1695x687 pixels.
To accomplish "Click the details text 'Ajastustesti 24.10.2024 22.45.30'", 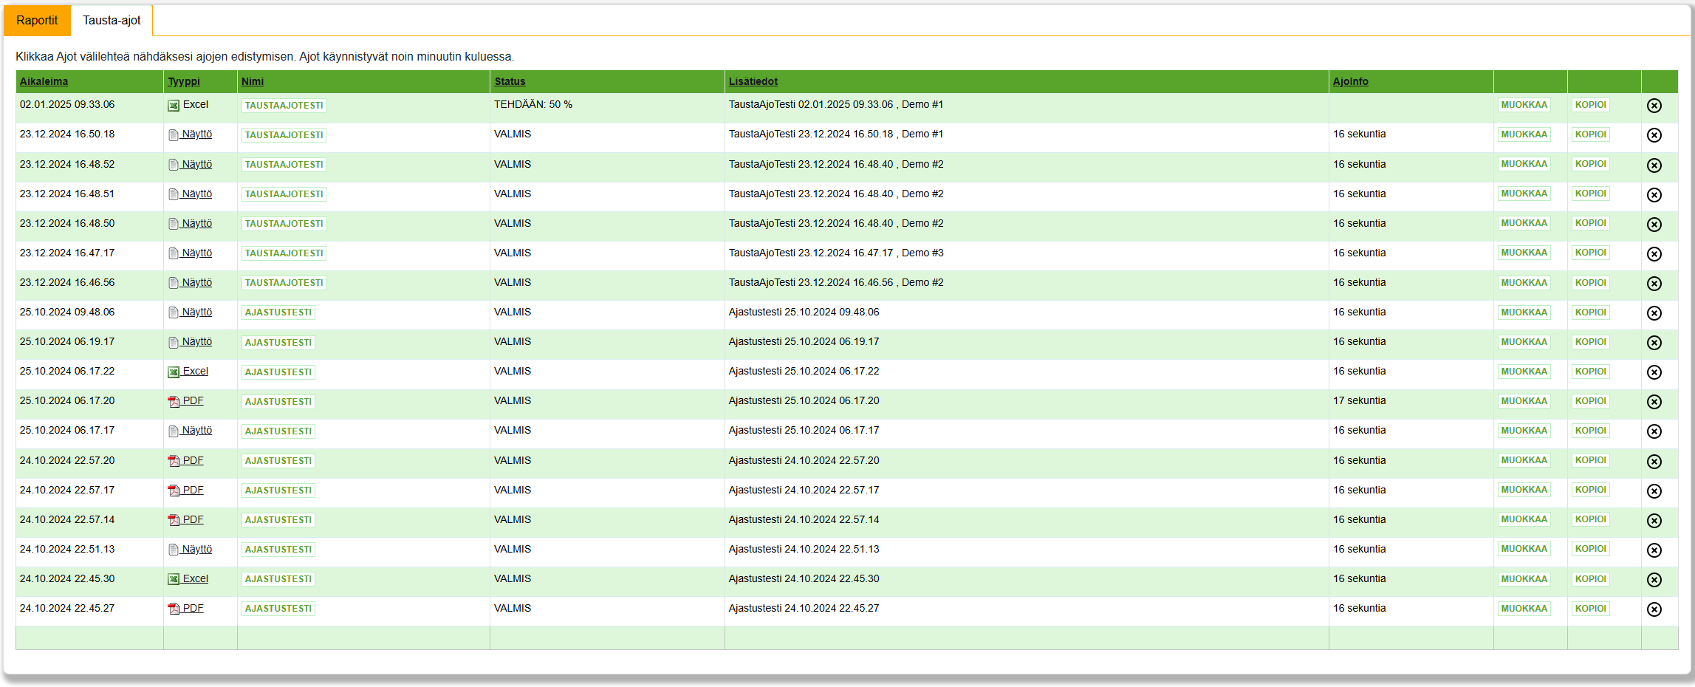I will pyautogui.click(x=804, y=578).
